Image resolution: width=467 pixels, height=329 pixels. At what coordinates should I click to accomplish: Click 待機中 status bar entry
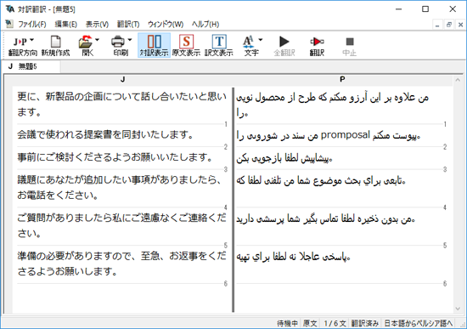[x=287, y=323]
